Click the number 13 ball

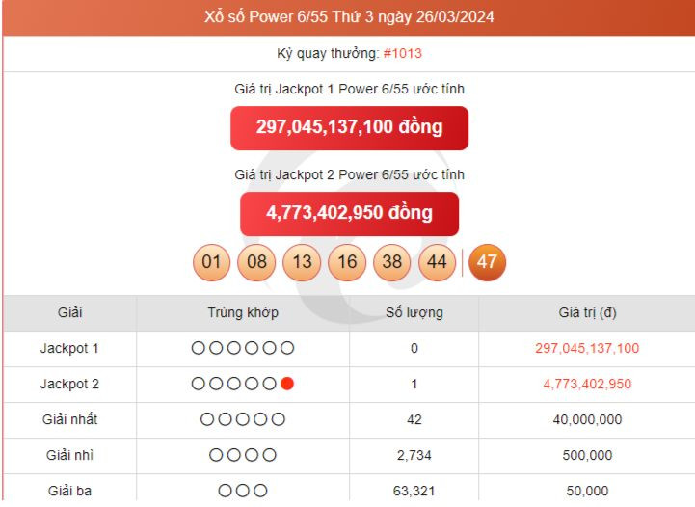[x=302, y=262]
